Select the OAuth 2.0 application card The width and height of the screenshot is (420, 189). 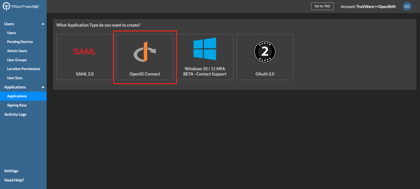pos(265,57)
